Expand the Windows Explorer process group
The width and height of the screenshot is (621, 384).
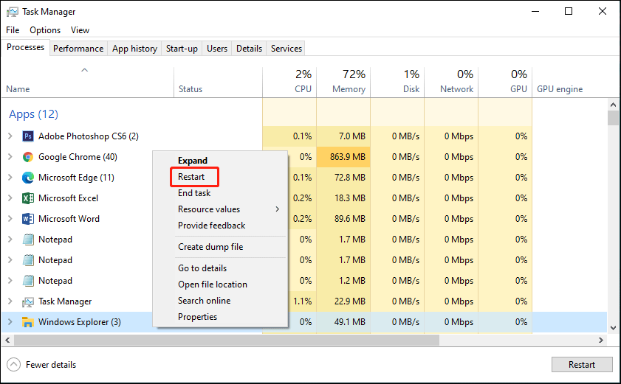click(10, 322)
